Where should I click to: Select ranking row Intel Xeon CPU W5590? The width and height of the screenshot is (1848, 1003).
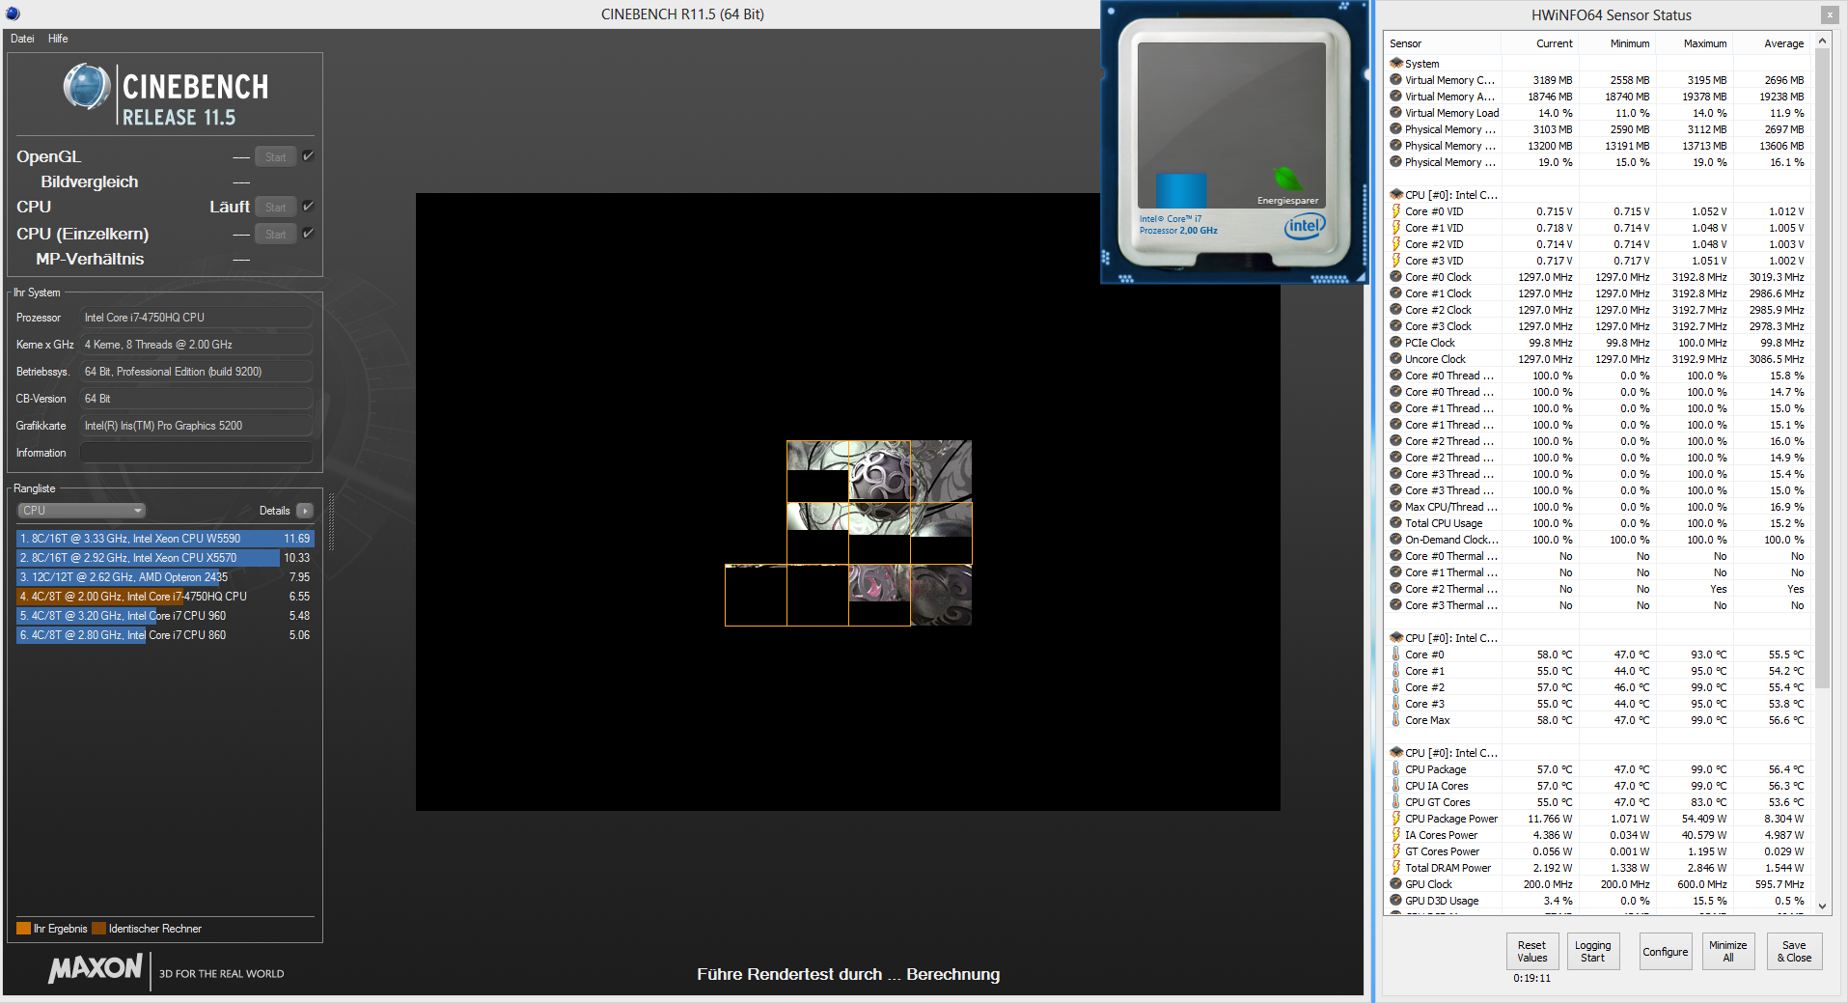pos(164,539)
